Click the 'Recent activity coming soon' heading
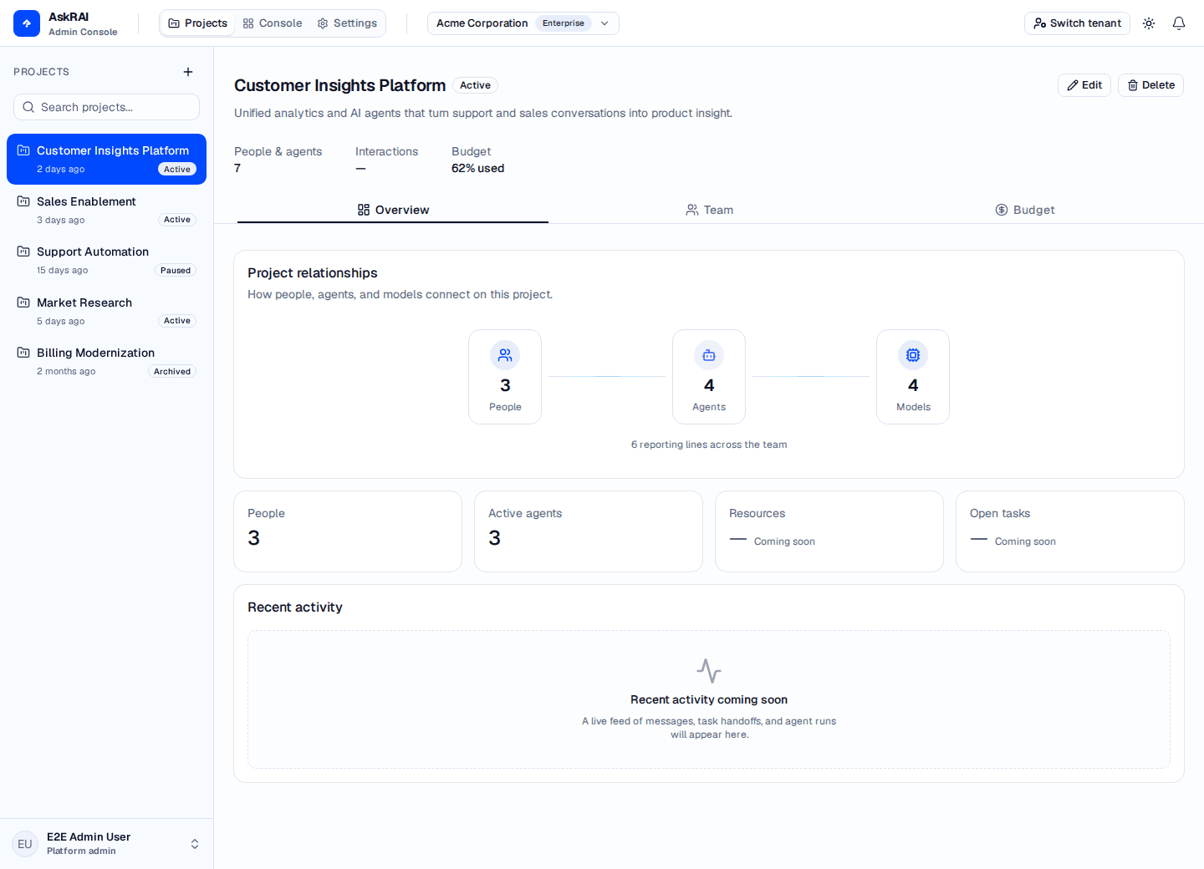 pos(709,699)
